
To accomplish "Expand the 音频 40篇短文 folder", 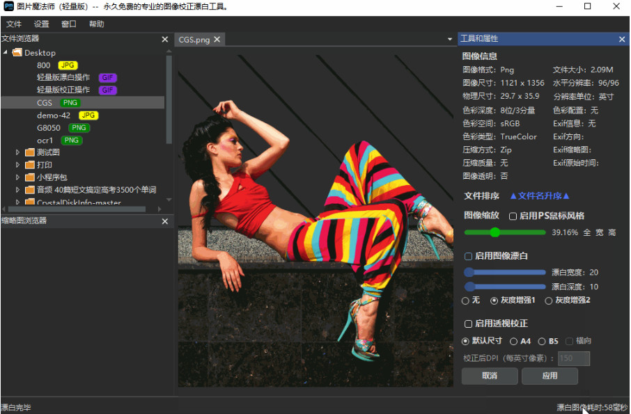I will click(17, 190).
